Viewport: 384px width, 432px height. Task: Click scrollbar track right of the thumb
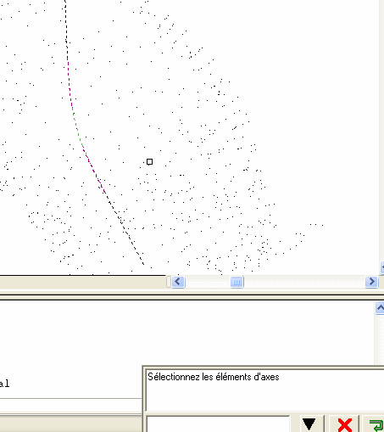pos(304,282)
